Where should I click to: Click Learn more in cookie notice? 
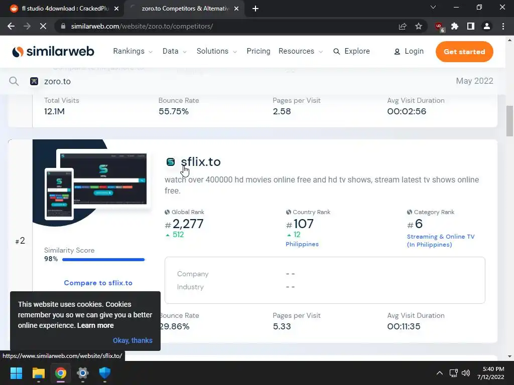coord(95,325)
